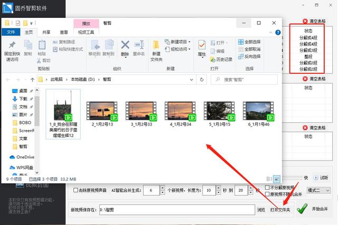Viewport: 338px width, 225px height.
Task: Click the refresh button beside address bar
Action: tap(202, 80)
